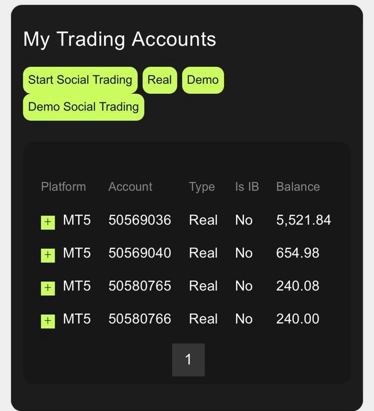Click the Is IB column header
This screenshot has width=374, height=411.
[x=247, y=186]
